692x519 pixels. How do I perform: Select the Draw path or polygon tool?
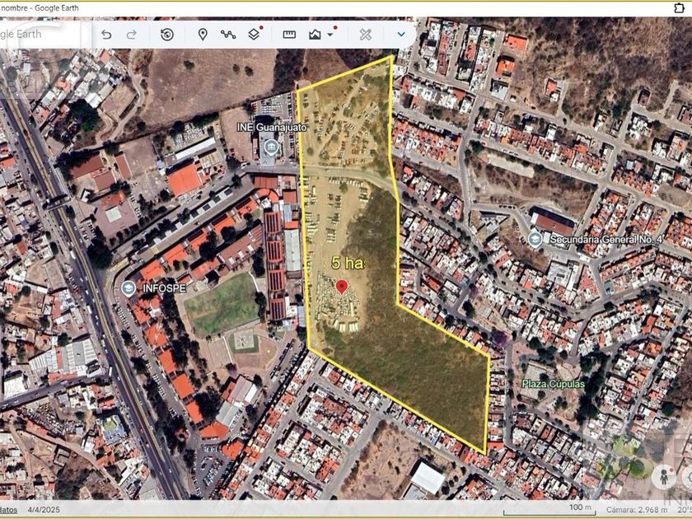coord(228,35)
